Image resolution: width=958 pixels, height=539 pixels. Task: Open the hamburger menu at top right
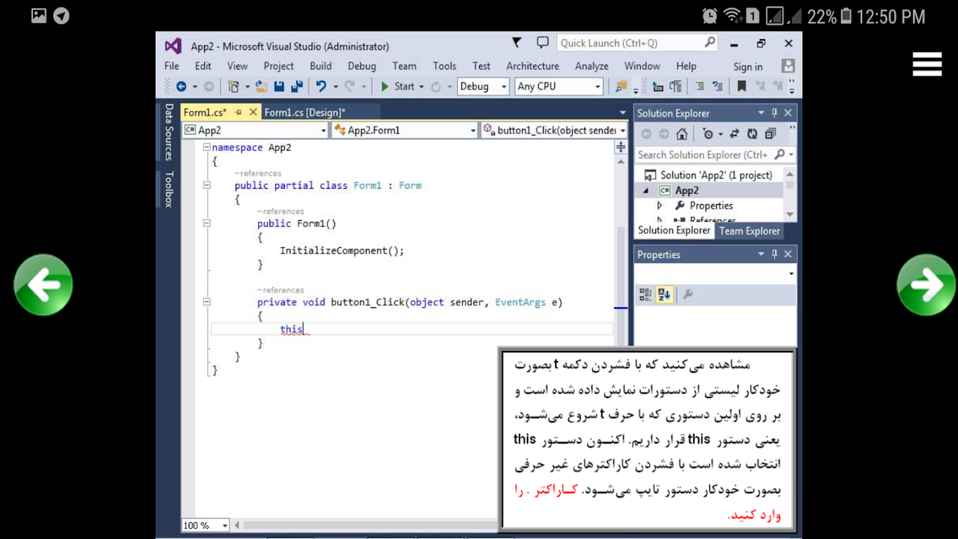927,65
